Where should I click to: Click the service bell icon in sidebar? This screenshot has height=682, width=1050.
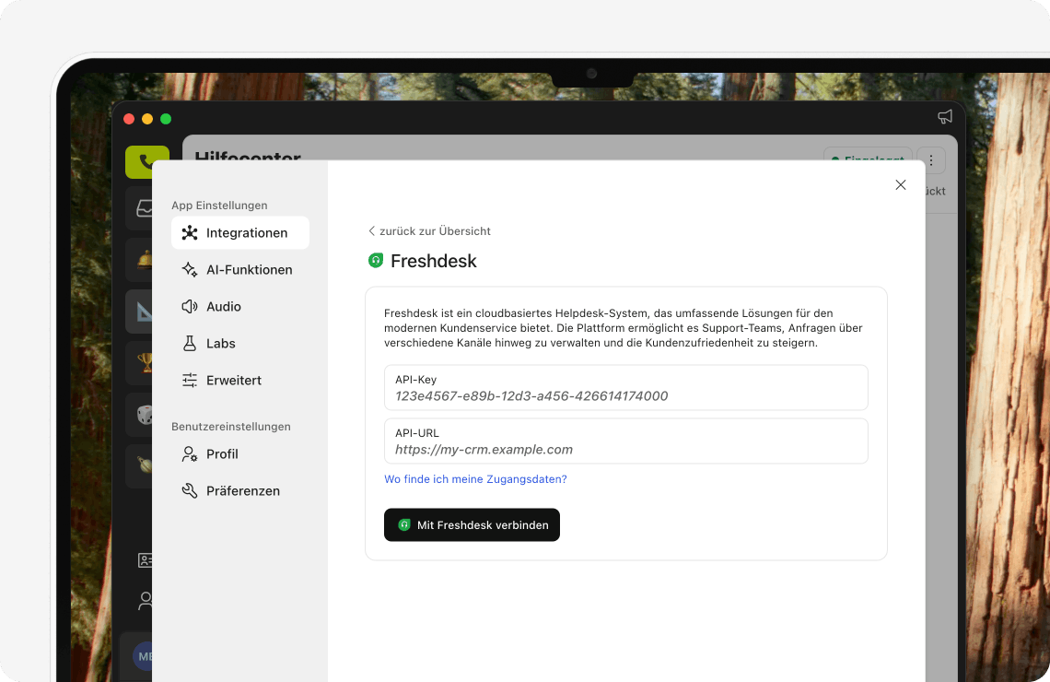[144, 259]
